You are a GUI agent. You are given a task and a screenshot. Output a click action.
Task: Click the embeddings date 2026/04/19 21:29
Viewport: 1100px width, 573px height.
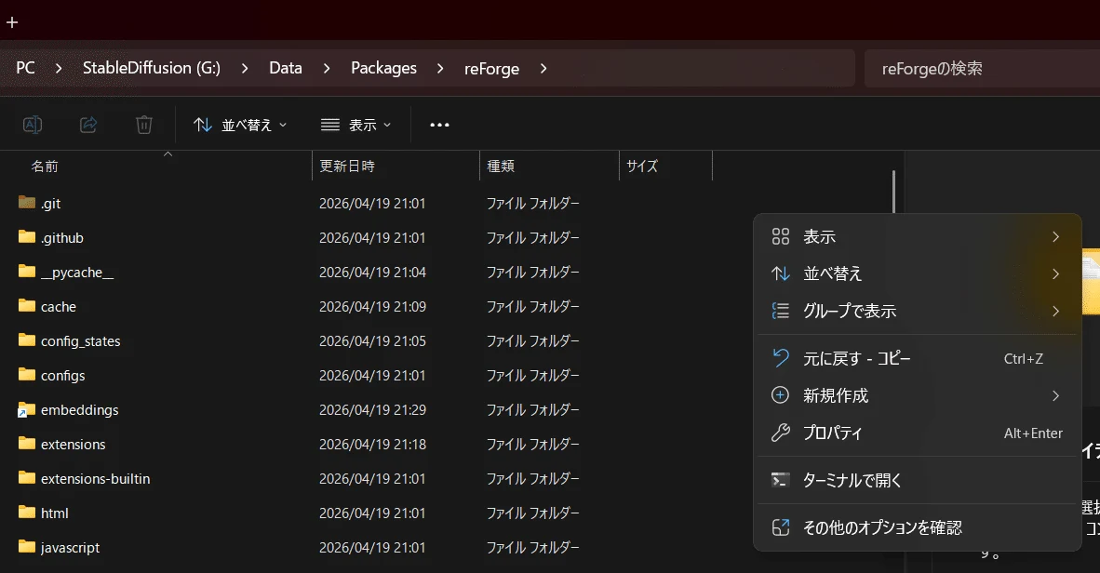pos(372,410)
